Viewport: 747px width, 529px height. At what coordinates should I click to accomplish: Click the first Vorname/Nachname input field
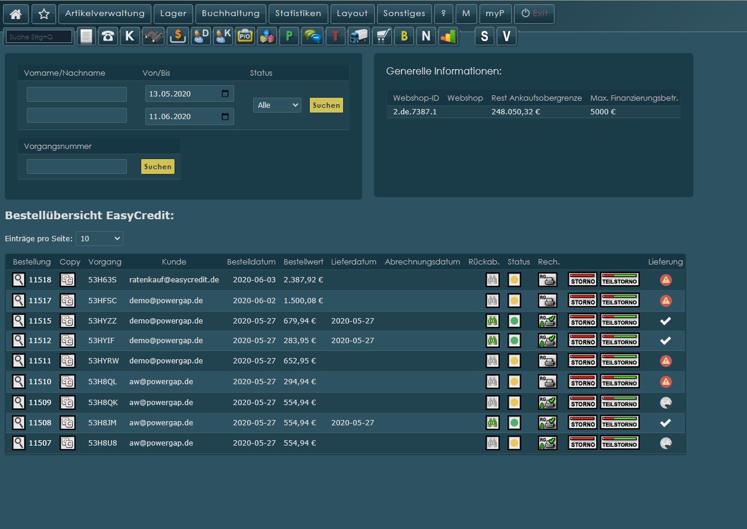click(77, 94)
